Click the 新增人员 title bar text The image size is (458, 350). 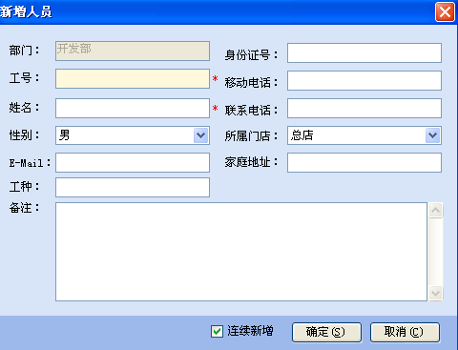pyautogui.click(x=26, y=12)
